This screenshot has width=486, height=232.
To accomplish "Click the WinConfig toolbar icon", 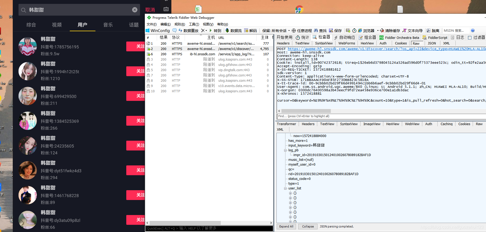I will tap(148, 31).
